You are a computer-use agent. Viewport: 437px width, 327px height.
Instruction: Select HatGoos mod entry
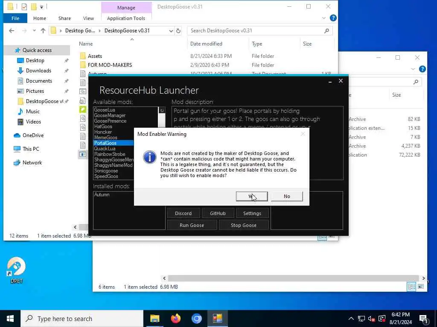pyautogui.click(x=103, y=126)
